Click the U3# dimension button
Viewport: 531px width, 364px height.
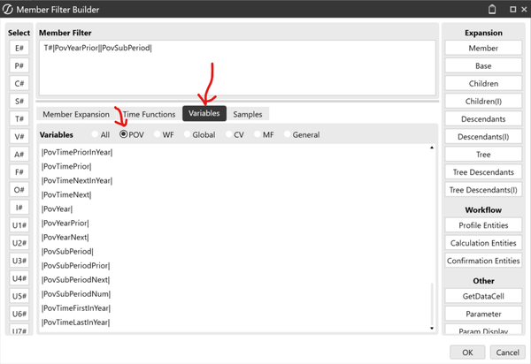click(19, 261)
